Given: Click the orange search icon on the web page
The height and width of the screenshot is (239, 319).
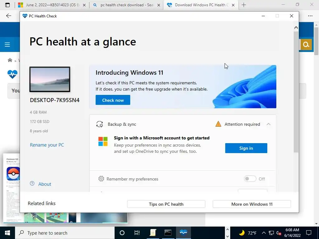Looking at the screenshot, I should [306, 44].
